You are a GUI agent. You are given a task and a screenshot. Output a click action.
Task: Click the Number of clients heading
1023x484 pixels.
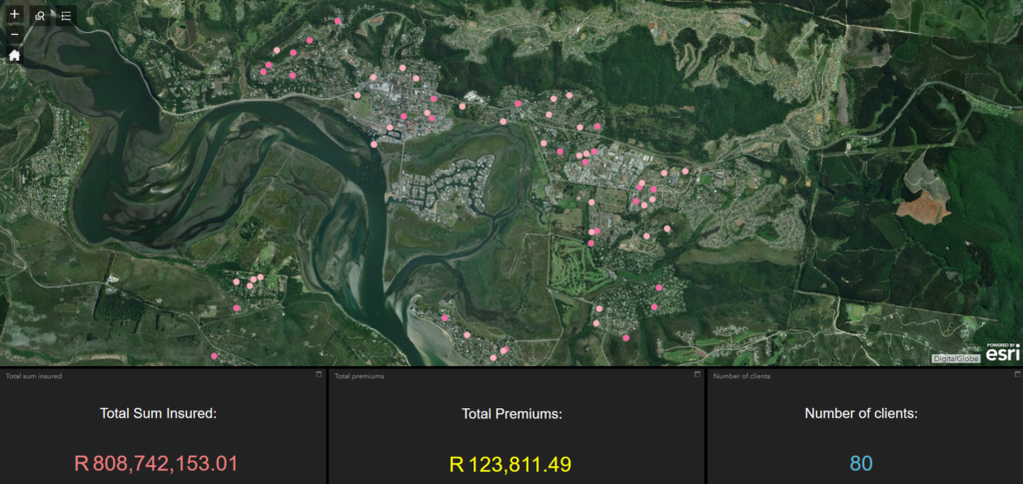pyautogui.click(x=861, y=413)
